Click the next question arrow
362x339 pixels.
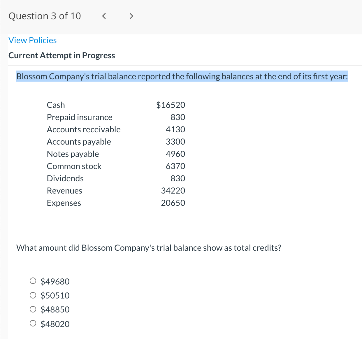(x=131, y=16)
